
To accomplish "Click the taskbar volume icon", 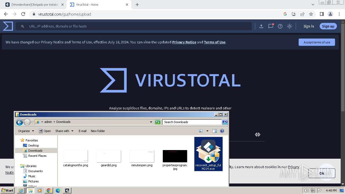I will point(306,190).
